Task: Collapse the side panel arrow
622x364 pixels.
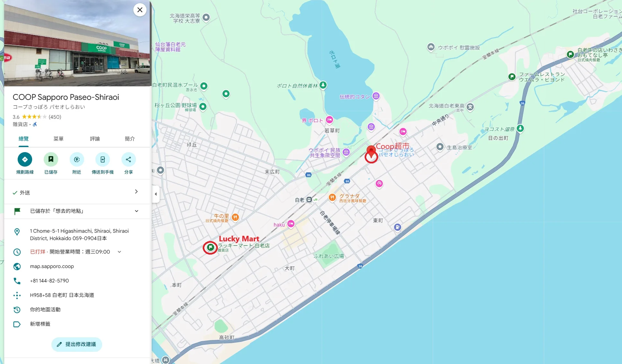Action: 156,194
